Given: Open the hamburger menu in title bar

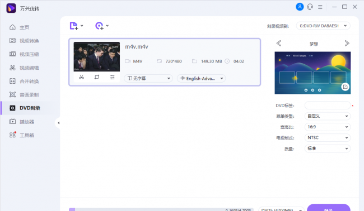Looking at the screenshot, I should [x=320, y=7].
